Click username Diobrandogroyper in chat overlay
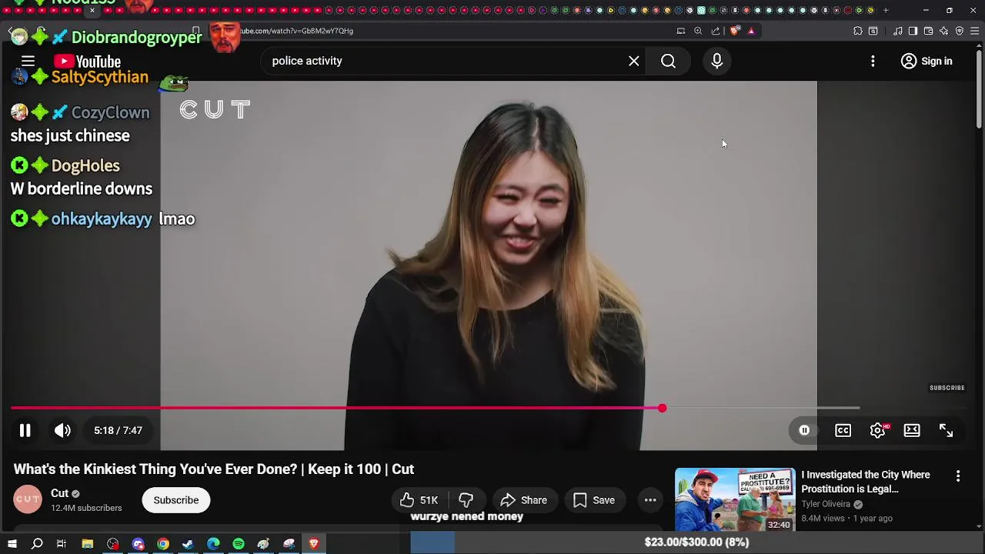This screenshot has width=985, height=554. point(136,37)
